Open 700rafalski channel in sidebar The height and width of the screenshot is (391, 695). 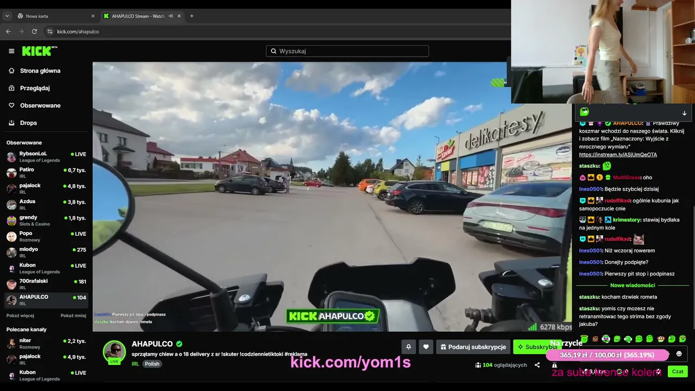46,284
